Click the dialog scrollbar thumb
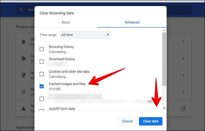 coord(164,59)
